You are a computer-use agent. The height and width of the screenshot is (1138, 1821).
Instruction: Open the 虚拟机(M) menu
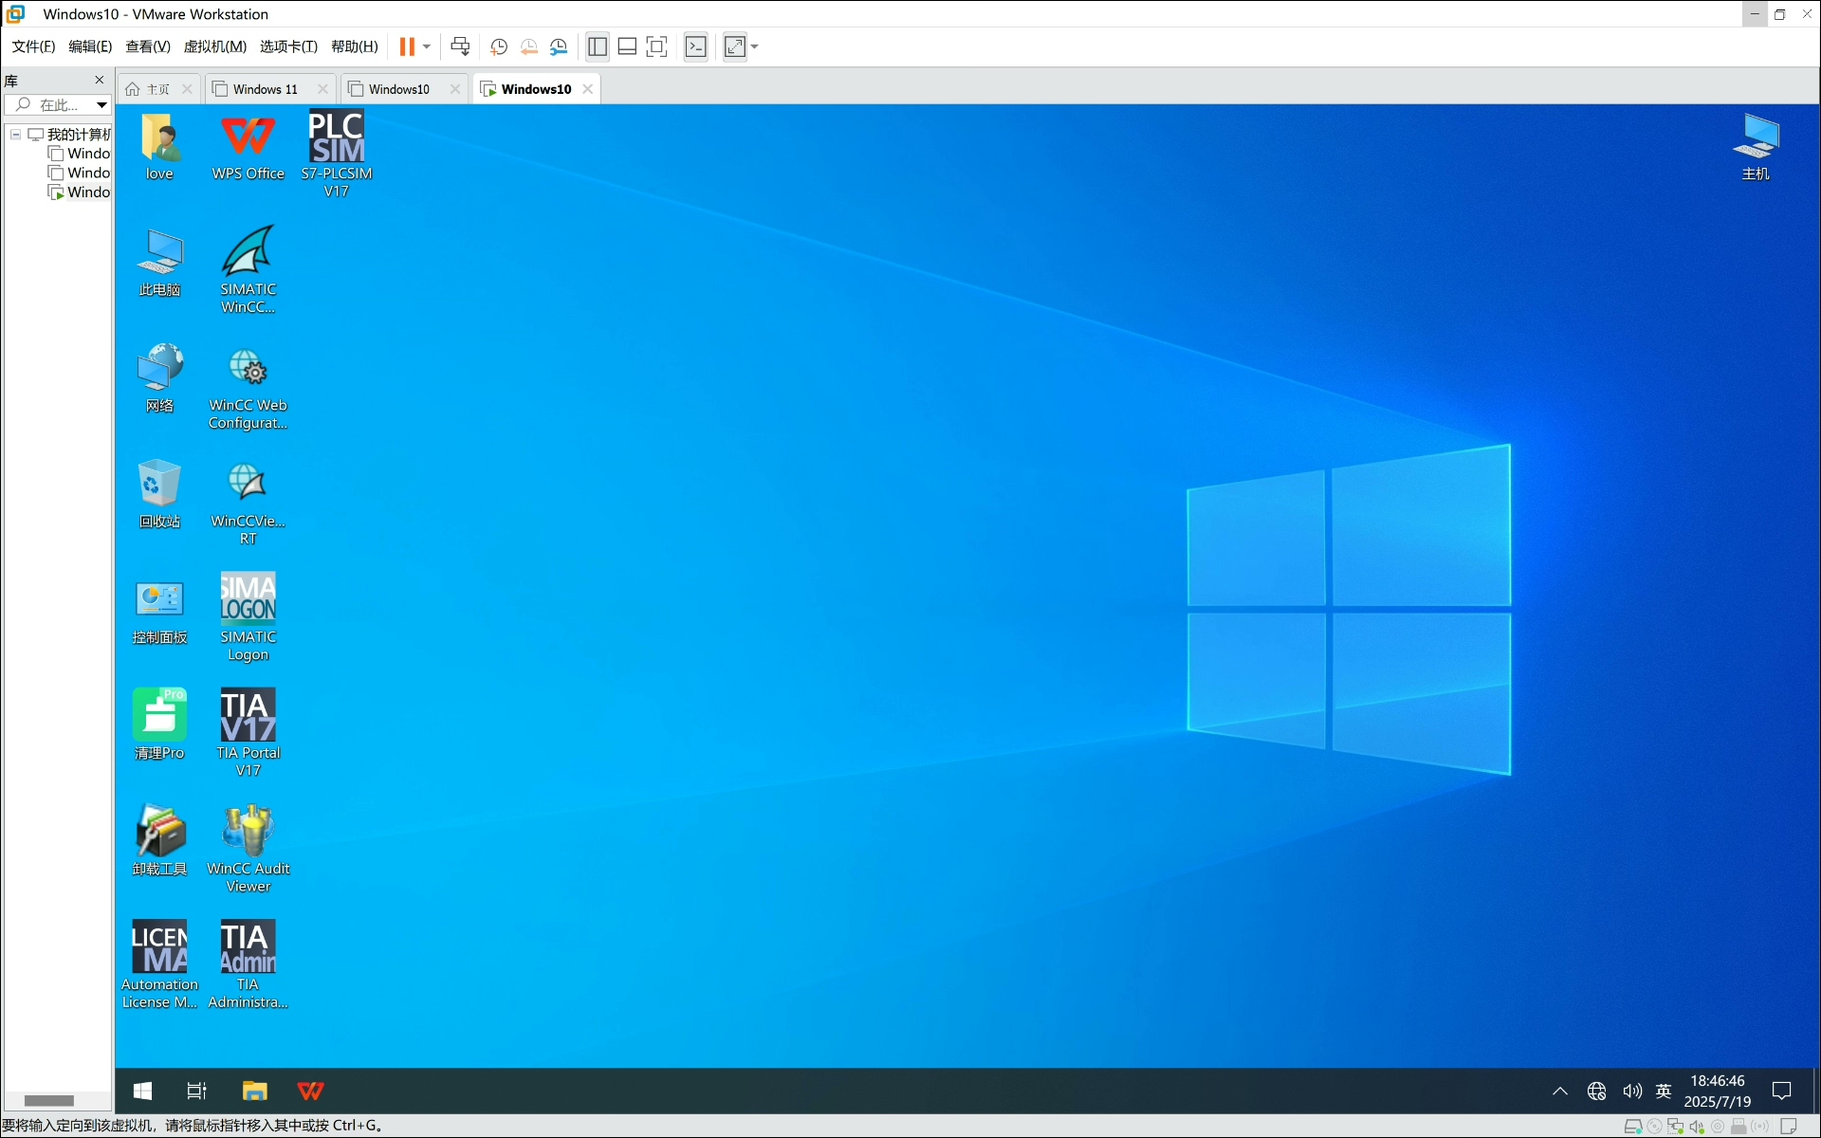215,46
